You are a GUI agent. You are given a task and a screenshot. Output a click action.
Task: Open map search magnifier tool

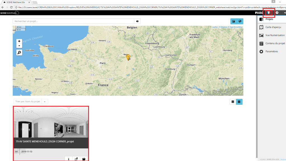19,52
